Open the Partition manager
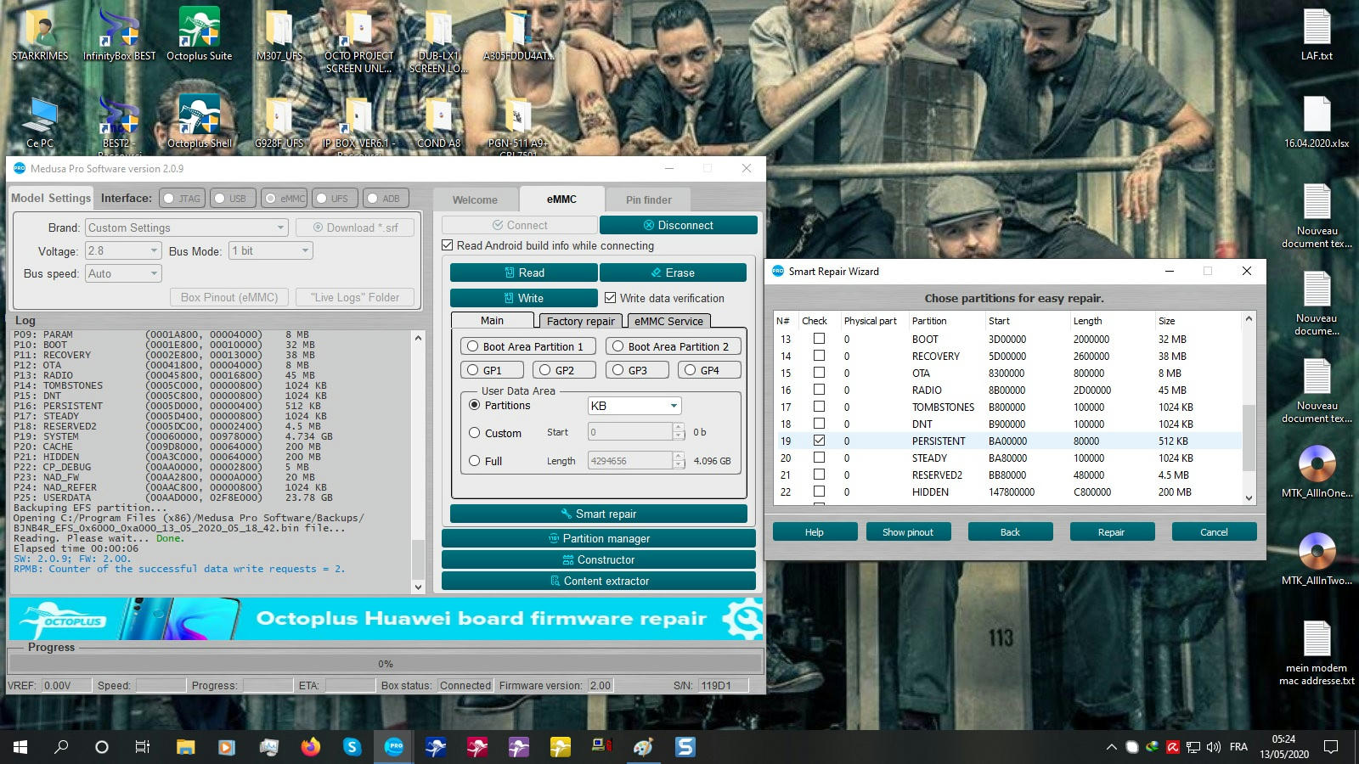1359x764 pixels. [597, 538]
